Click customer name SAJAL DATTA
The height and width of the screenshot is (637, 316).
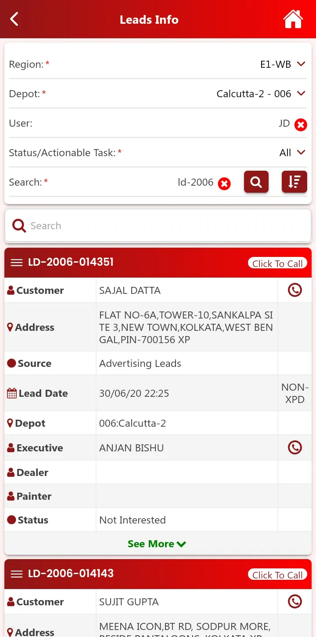130,290
